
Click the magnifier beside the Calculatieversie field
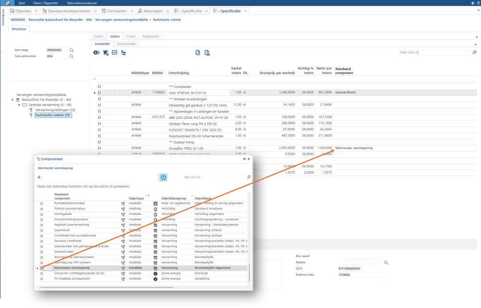click(72, 57)
